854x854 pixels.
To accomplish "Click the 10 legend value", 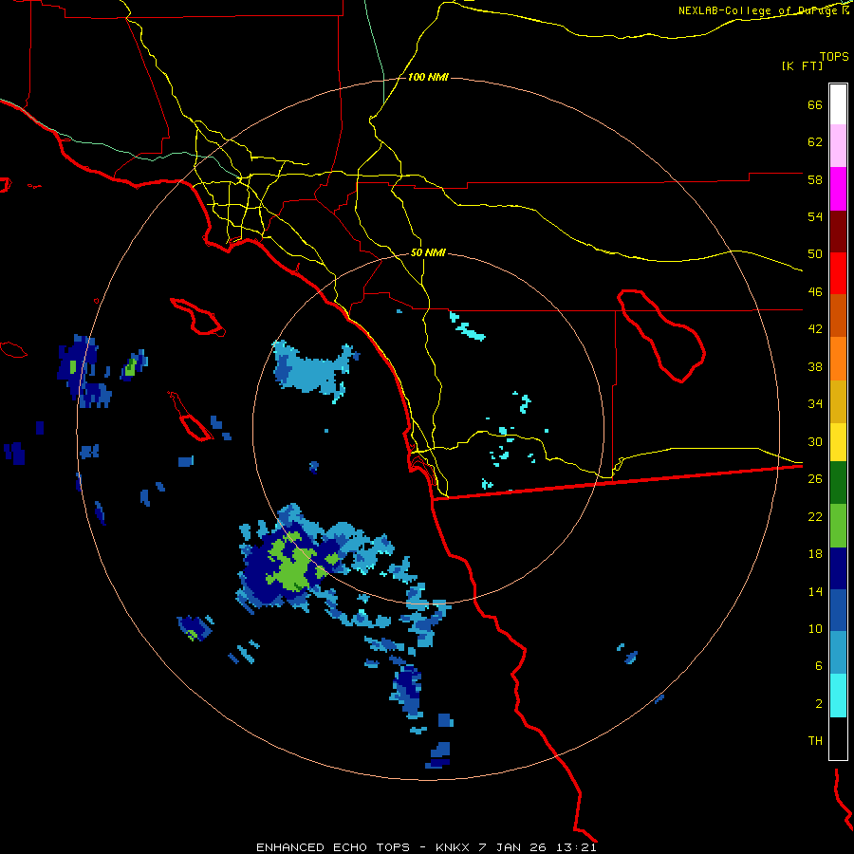I will click(815, 628).
